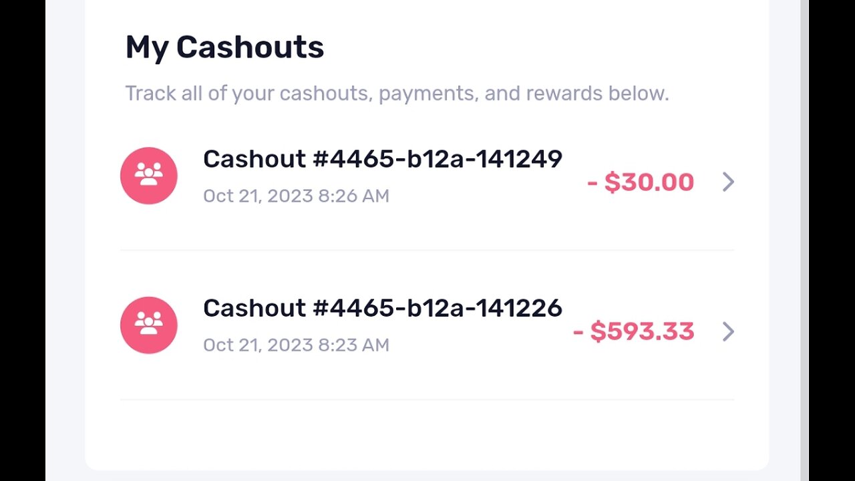Click the divider line below the $30.00 cashout
The width and height of the screenshot is (855, 481).
click(x=427, y=251)
